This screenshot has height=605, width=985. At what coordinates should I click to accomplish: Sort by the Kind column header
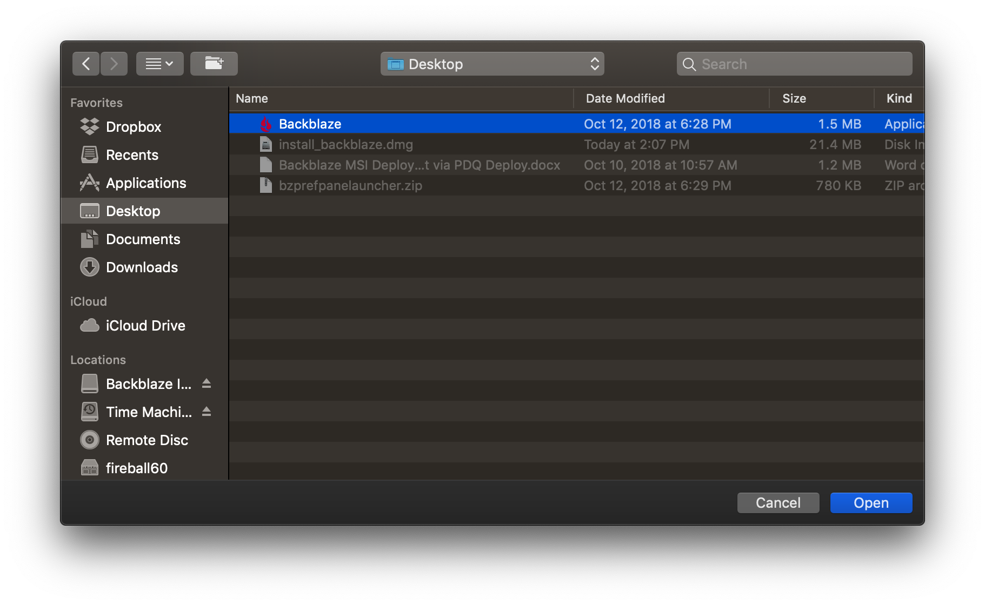[899, 98]
